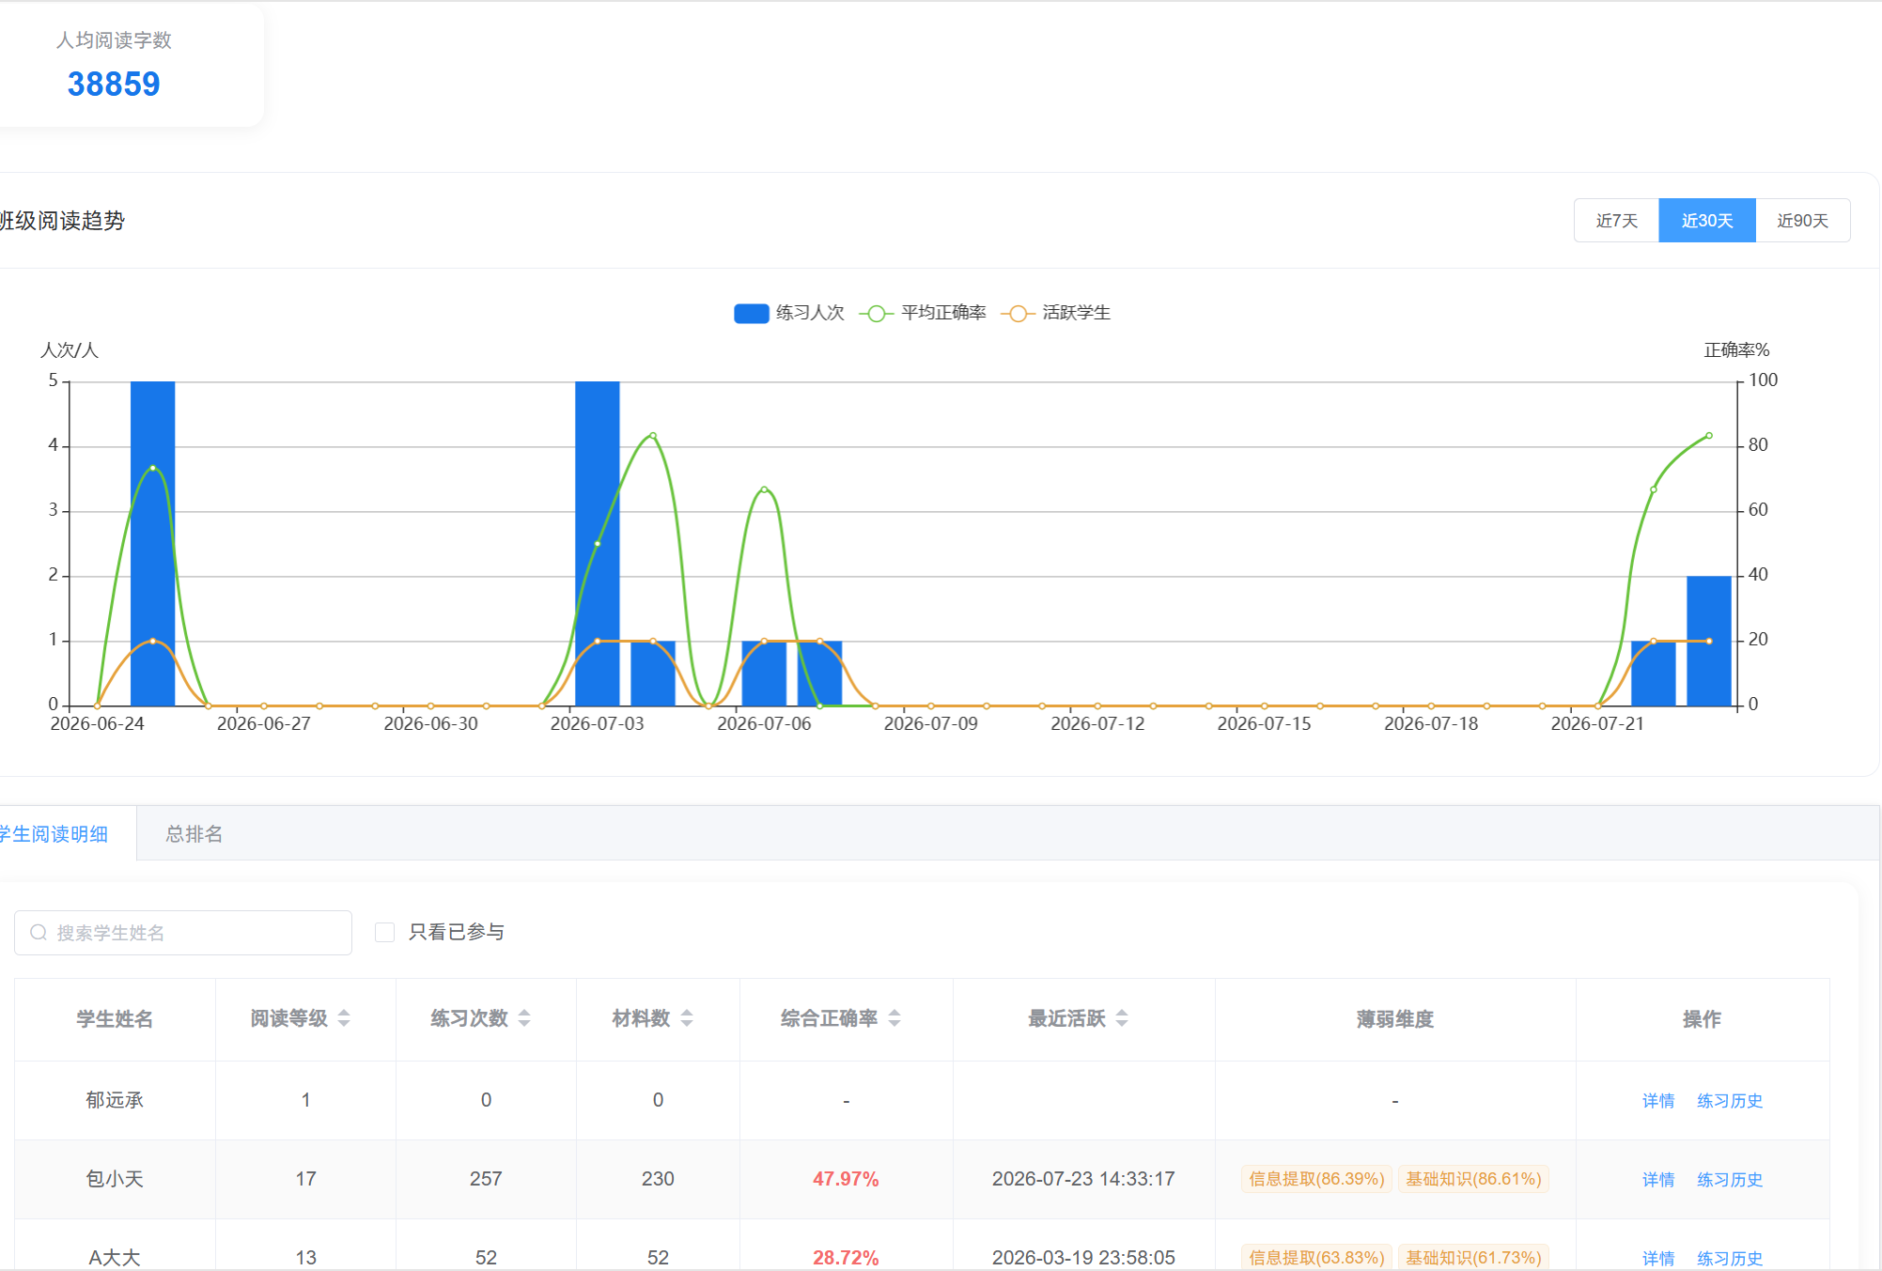Open 练习历史 for 郁远承
1882x1271 pixels.
coord(1730,1101)
